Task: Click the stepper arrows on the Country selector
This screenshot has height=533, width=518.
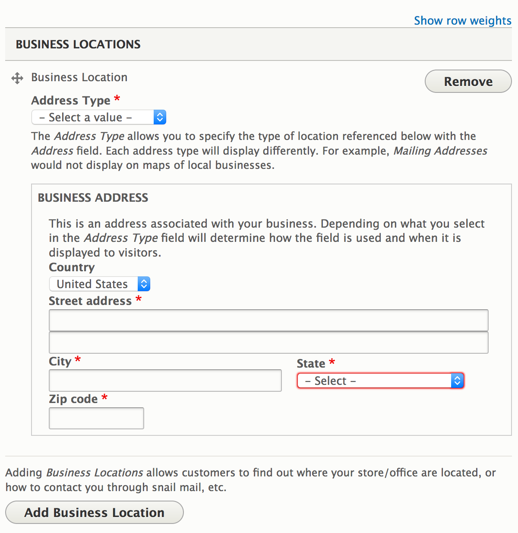Action: tap(144, 284)
